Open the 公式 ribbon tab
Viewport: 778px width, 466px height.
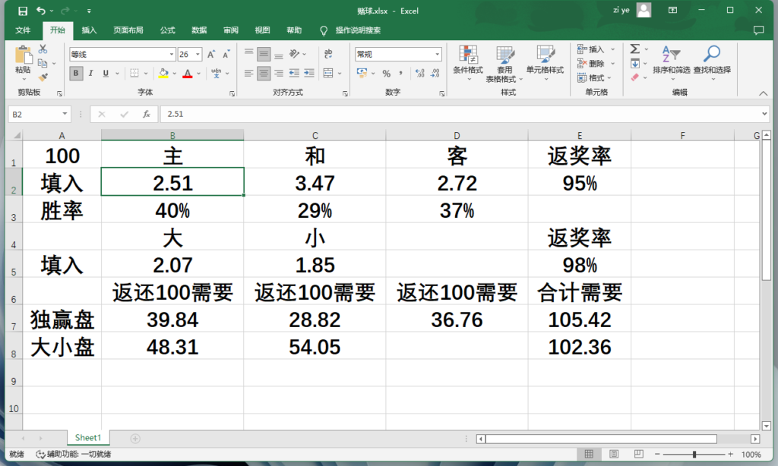pyautogui.click(x=166, y=30)
